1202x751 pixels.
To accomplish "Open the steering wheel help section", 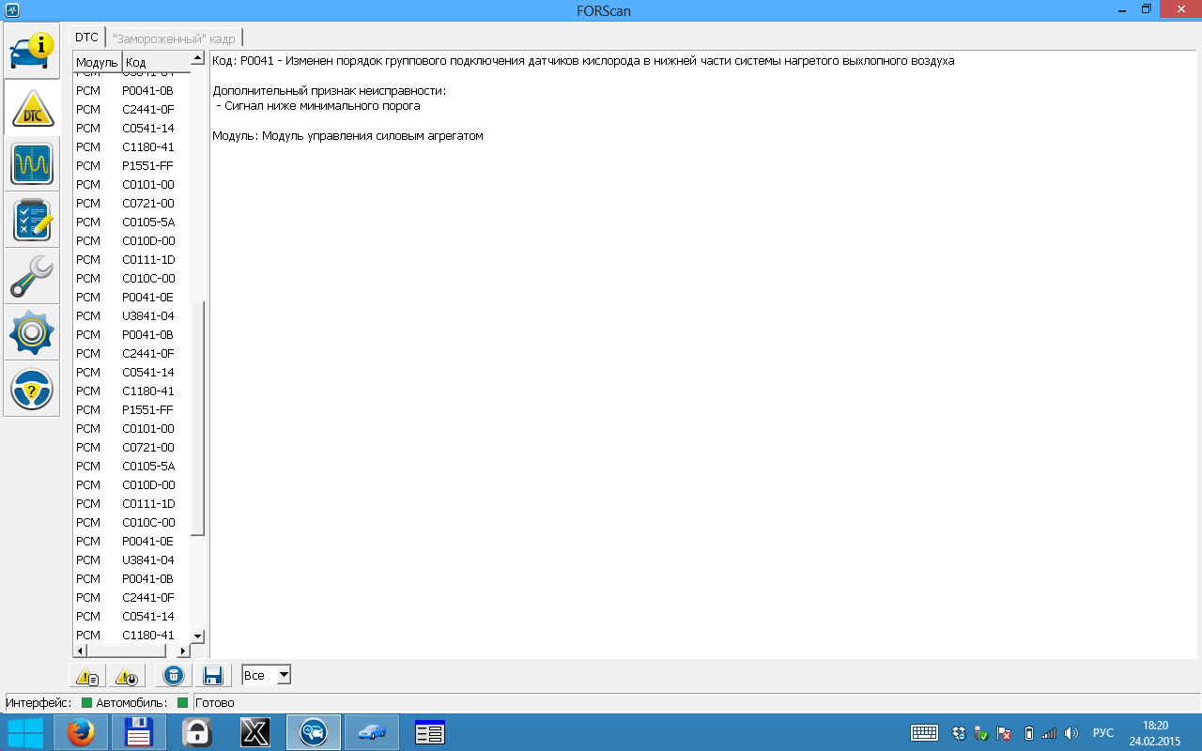I will pyautogui.click(x=32, y=389).
